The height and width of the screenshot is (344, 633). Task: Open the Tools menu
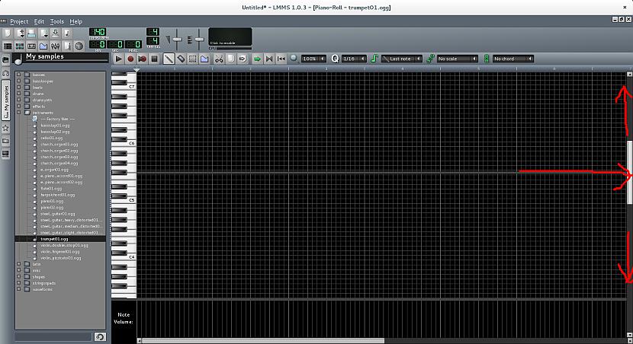[57, 21]
